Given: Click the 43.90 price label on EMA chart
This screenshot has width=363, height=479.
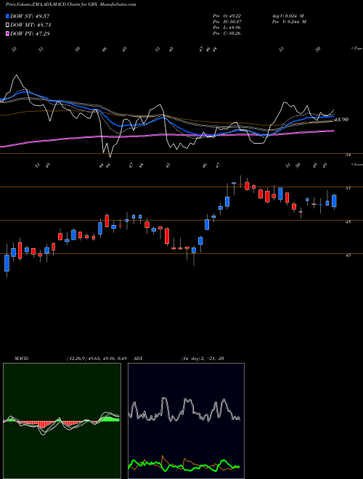Looking at the screenshot, I should 341,120.
